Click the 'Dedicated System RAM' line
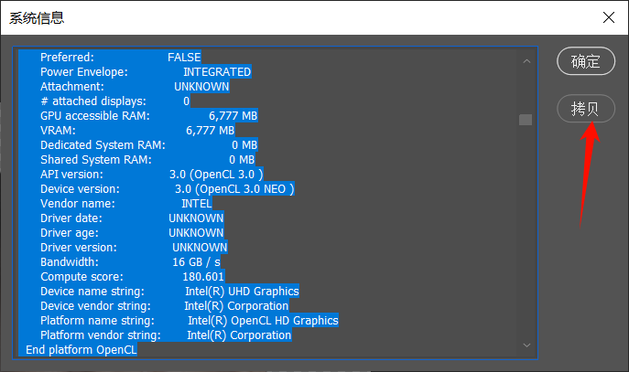The width and height of the screenshot is (629, 372). pos(148,144)
